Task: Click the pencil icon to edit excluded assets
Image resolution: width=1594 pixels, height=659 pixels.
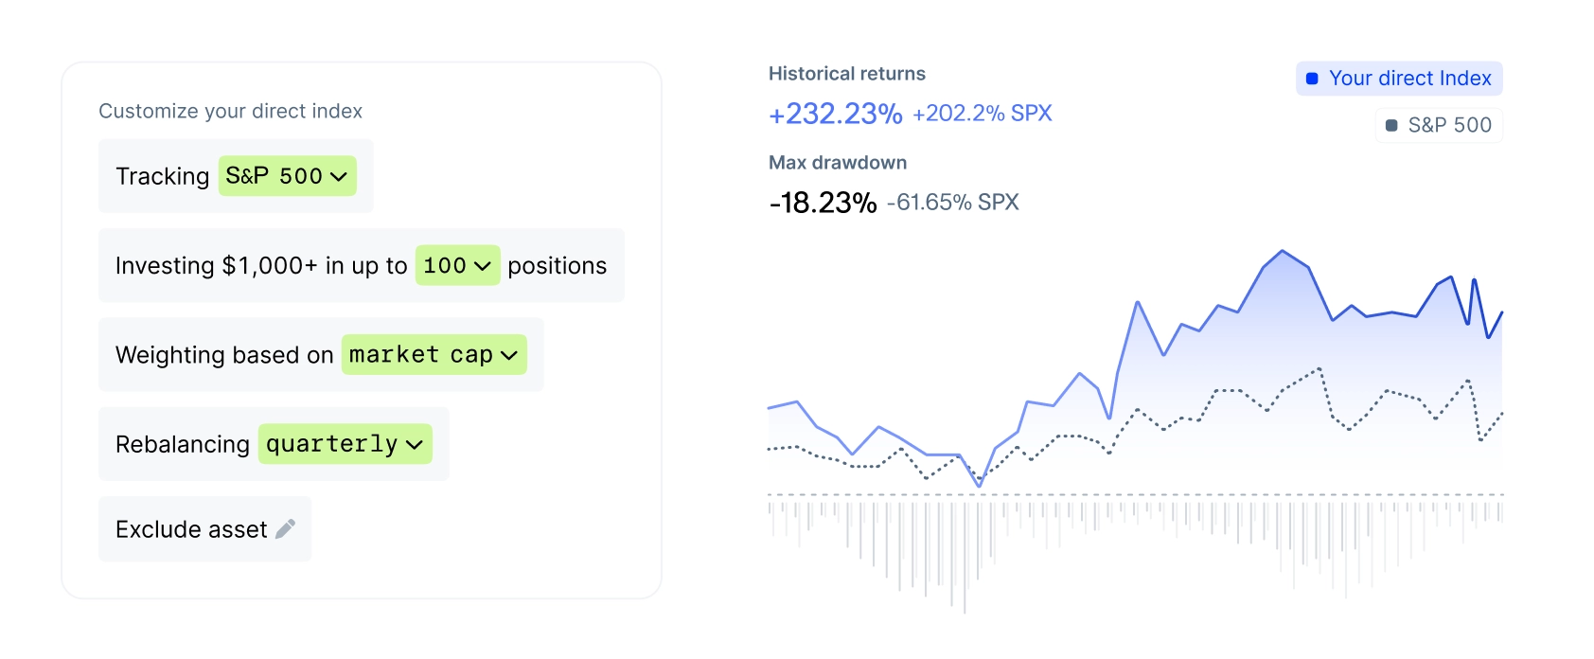Action: [x=284, y=529]
